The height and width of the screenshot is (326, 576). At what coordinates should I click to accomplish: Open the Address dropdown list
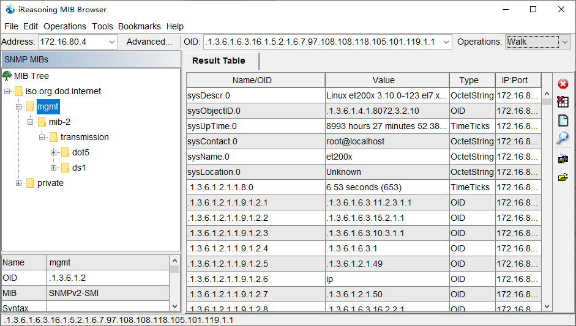[112, 42]
